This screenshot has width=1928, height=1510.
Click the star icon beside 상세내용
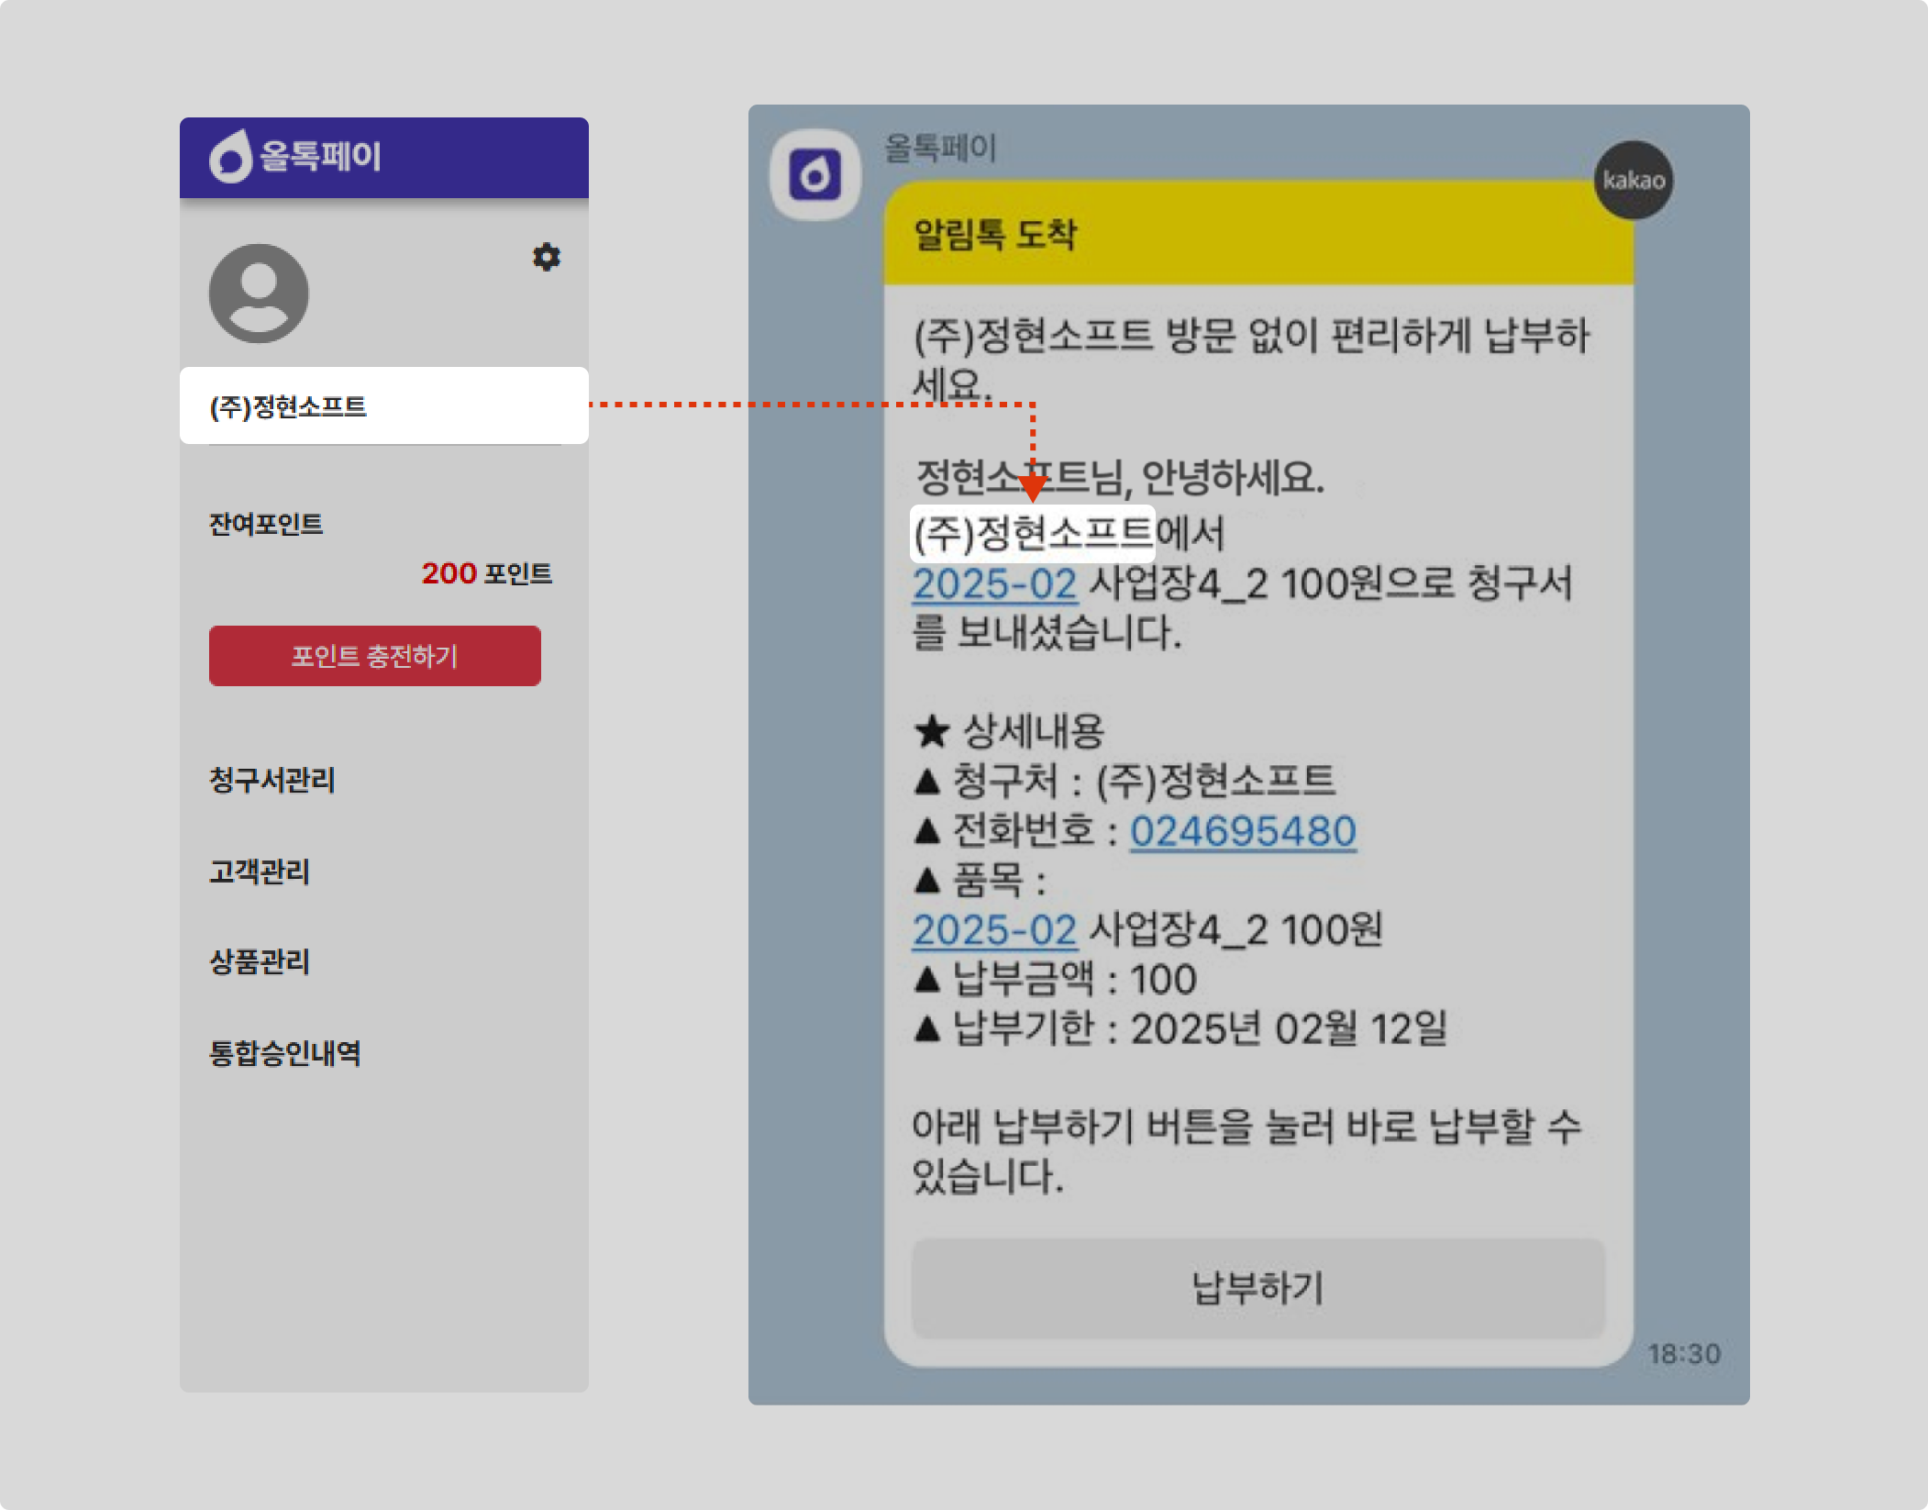click(x=932, y=731)
